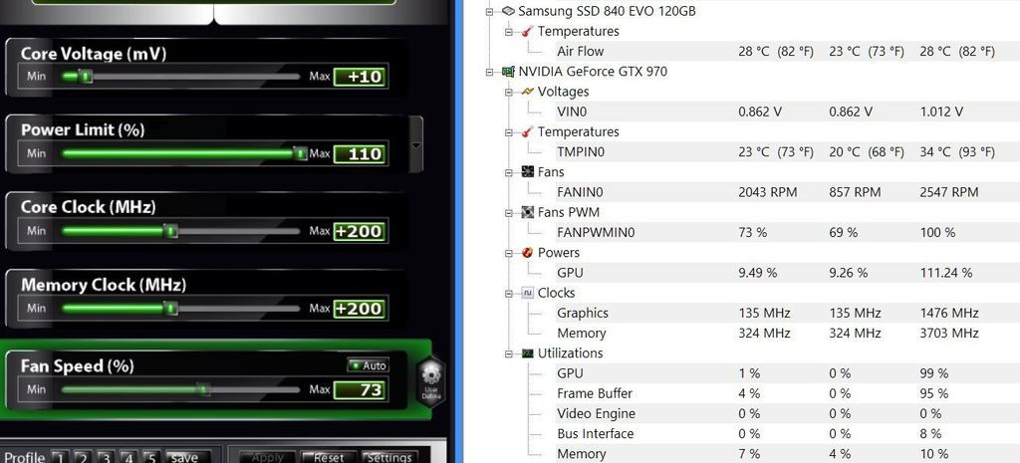Click the Fan Speed 73 value box
1020x463 pixels.
361,390
